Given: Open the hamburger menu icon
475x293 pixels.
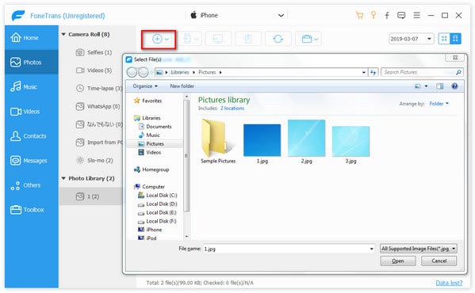Looking at the screenshot, I should pos(416,15).
